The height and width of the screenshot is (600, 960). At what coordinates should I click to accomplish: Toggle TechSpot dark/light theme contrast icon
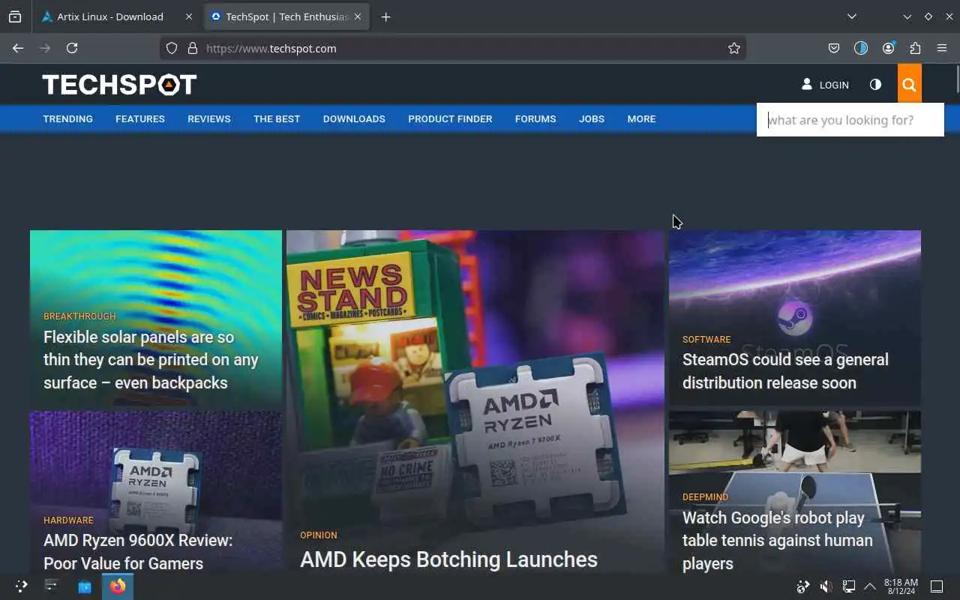point(875,85)
